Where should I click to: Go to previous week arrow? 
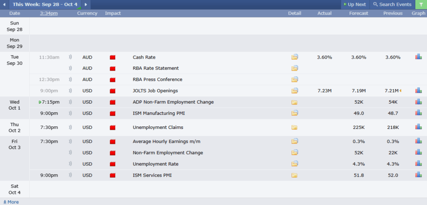(x=4, y=5)
